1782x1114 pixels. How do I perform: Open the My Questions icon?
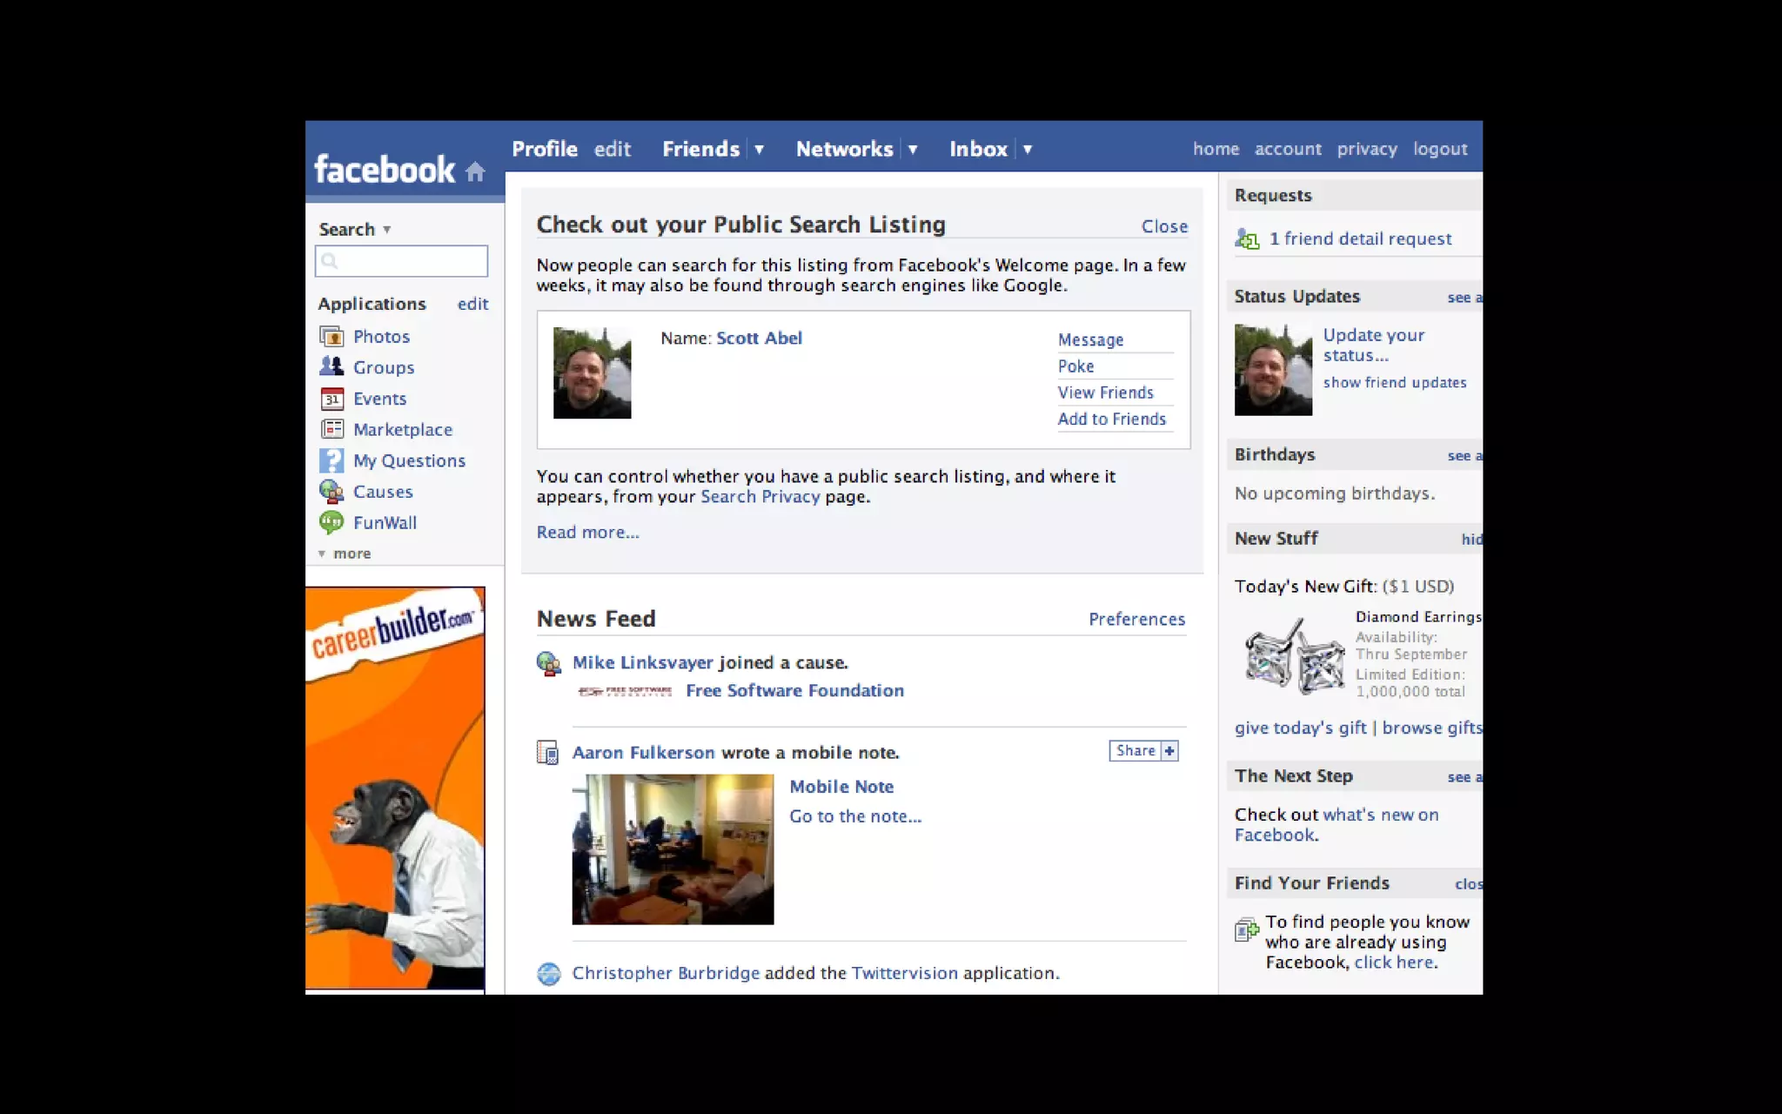[332, 460]
